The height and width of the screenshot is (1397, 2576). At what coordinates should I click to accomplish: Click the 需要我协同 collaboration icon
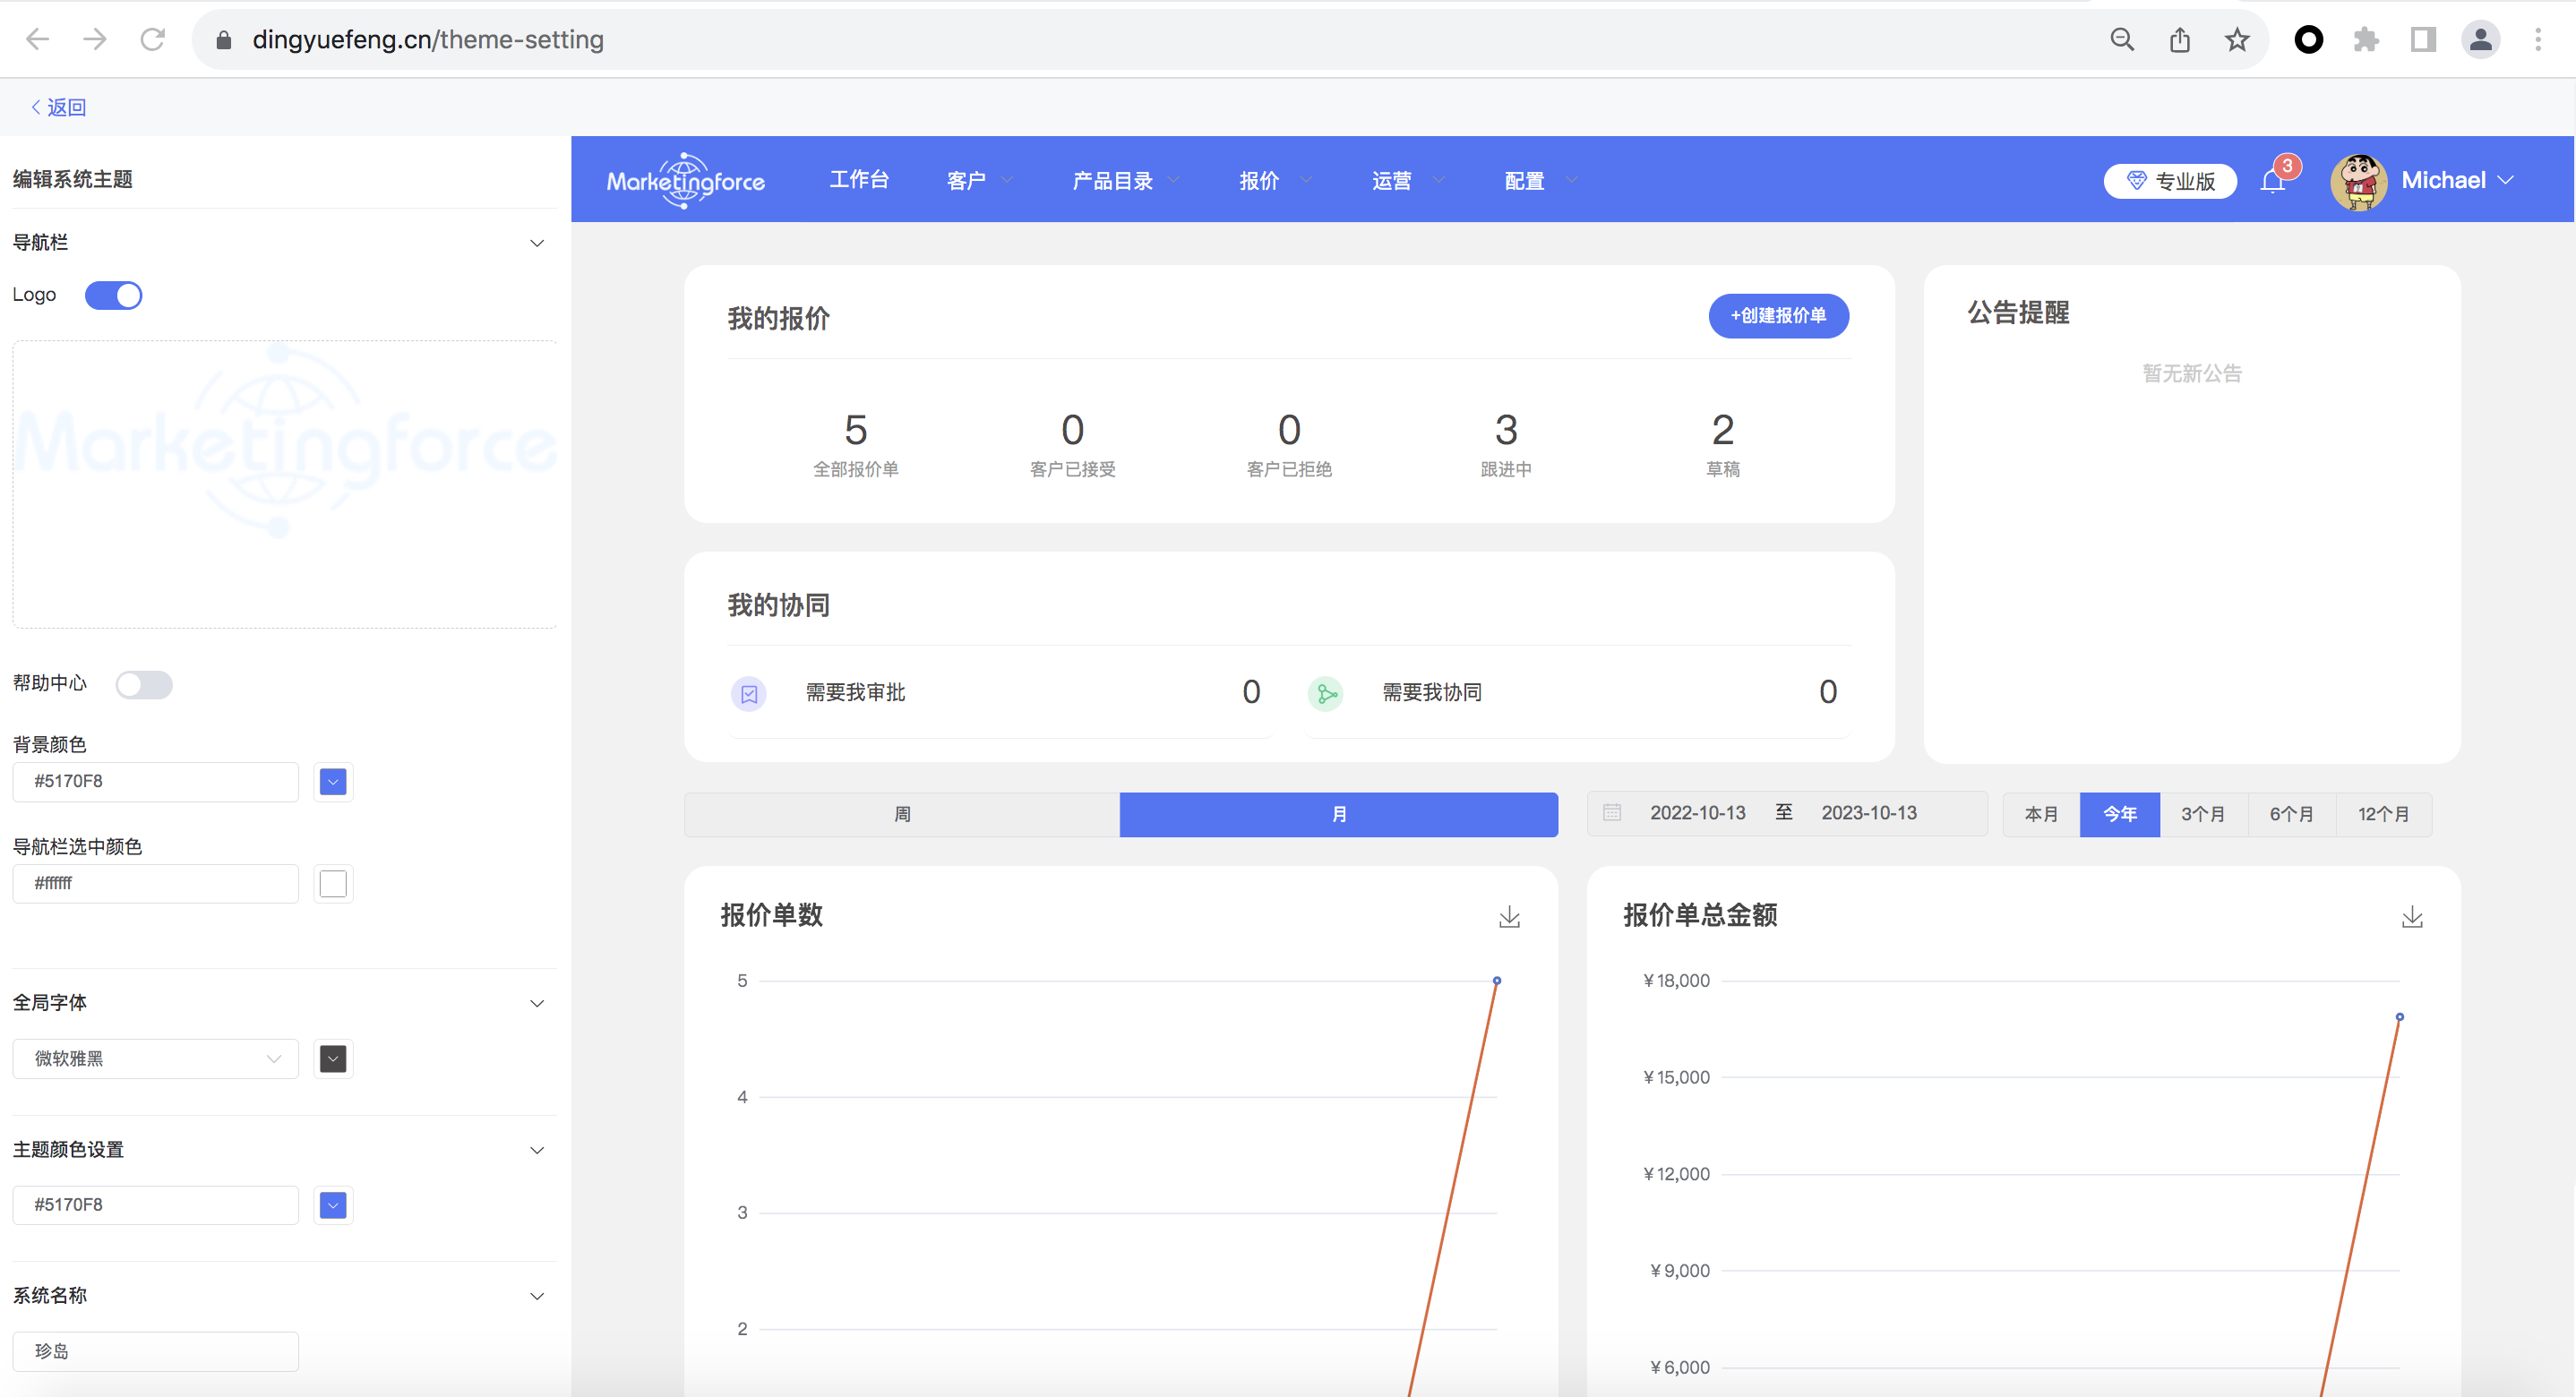(1326, 693)
